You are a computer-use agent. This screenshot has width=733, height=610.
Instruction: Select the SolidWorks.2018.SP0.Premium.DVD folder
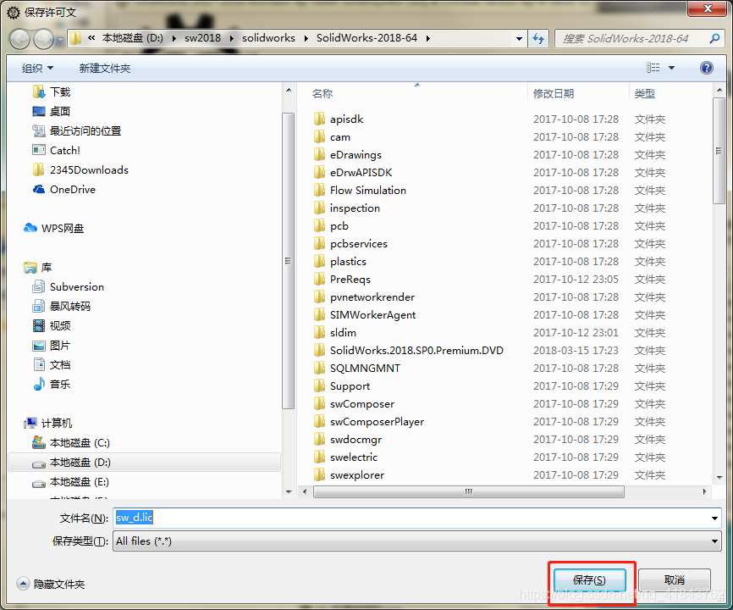(x=409, y=351)
